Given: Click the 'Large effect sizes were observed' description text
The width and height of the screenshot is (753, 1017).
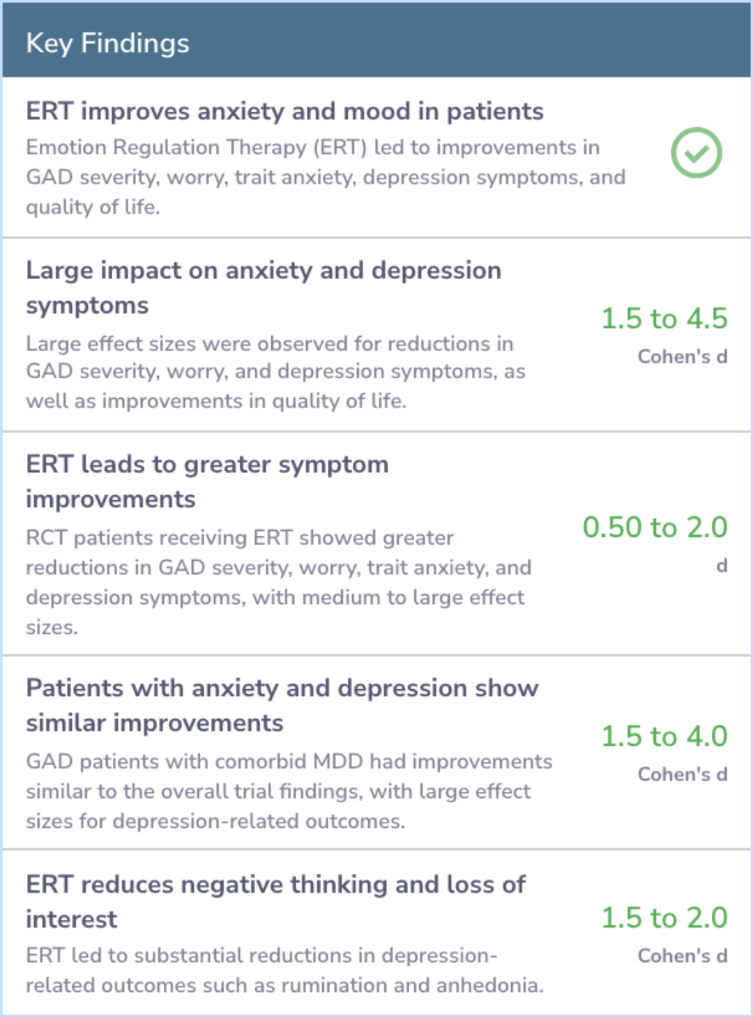Looking at the screenshot, I should tap(275, 372).
